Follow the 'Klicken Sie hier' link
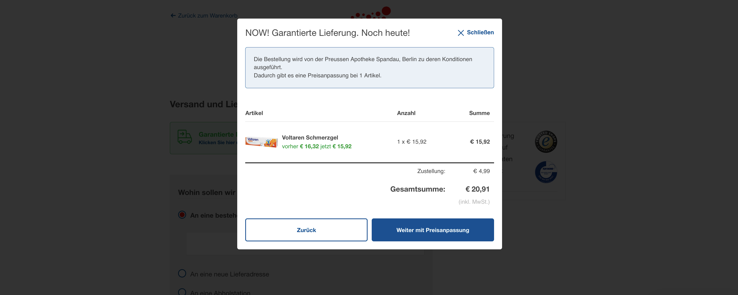This screenshot has width=738, height=295. tap(217, 143)
